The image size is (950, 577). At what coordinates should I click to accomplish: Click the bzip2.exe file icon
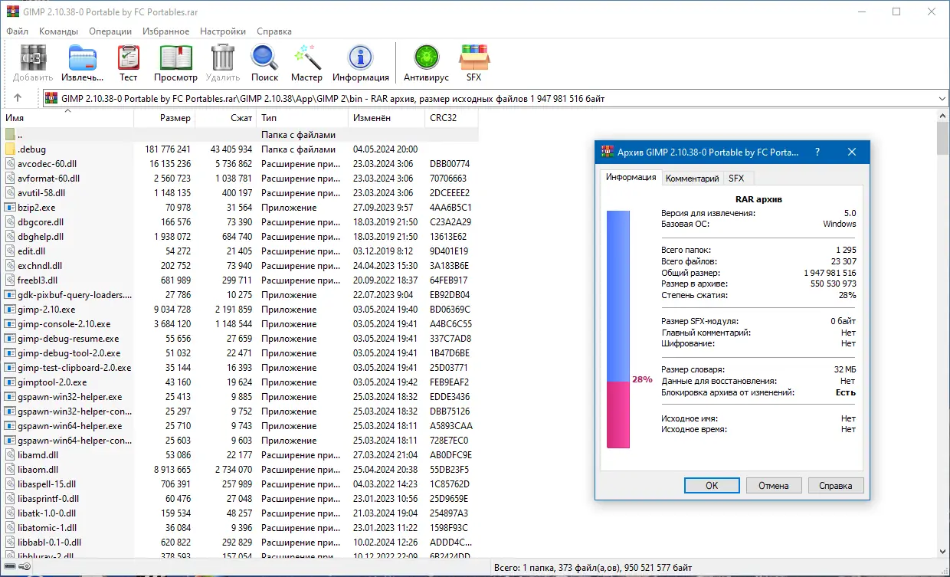(10, 208)
